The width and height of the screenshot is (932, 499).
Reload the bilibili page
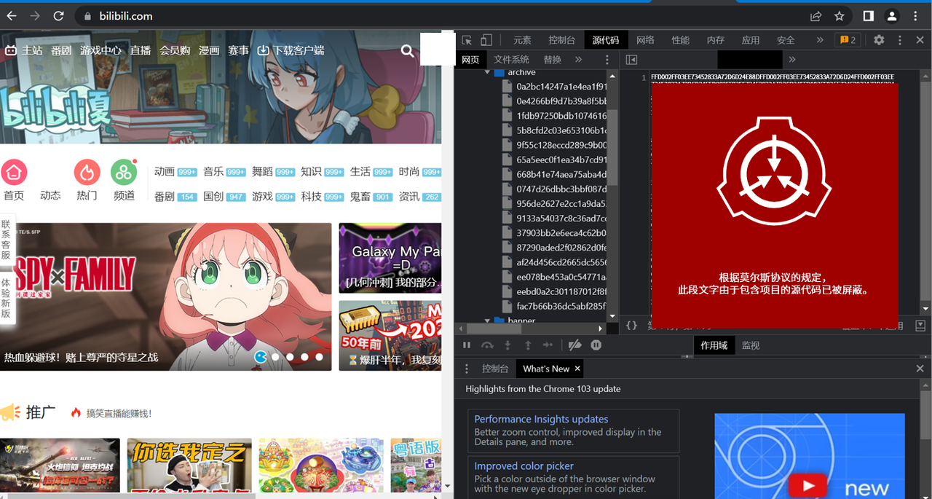click(59, 16)
